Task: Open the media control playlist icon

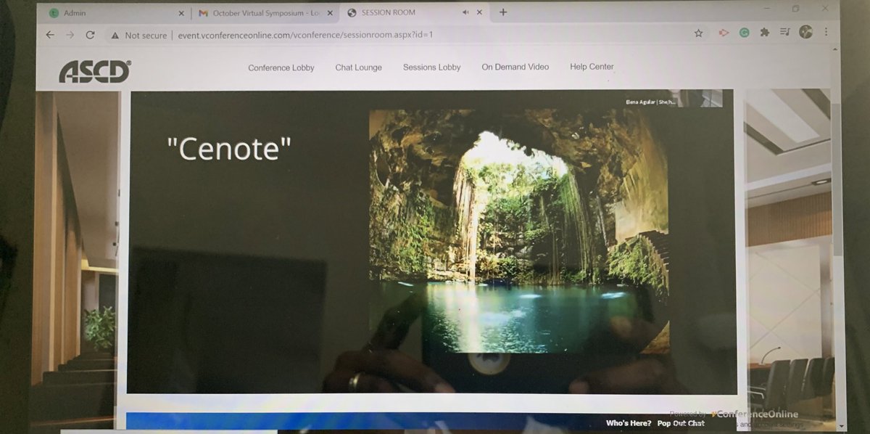Action: click(785, 32)
